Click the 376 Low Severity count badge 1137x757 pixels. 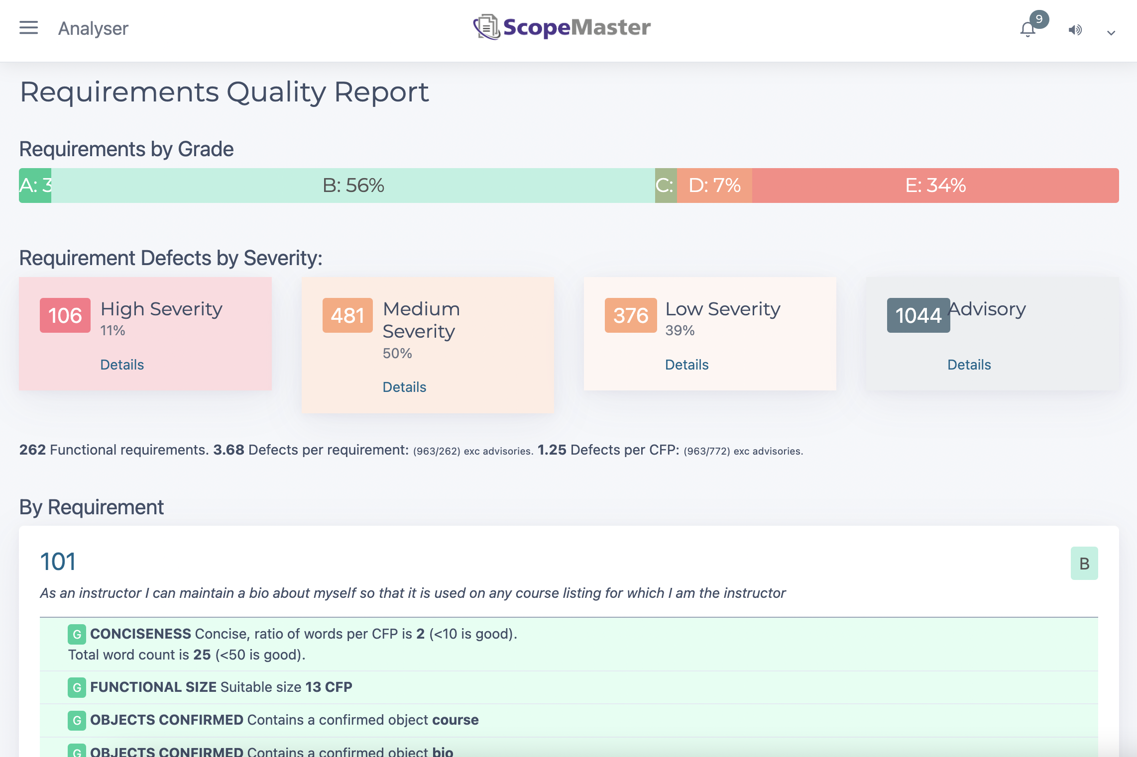pos(630,315)
